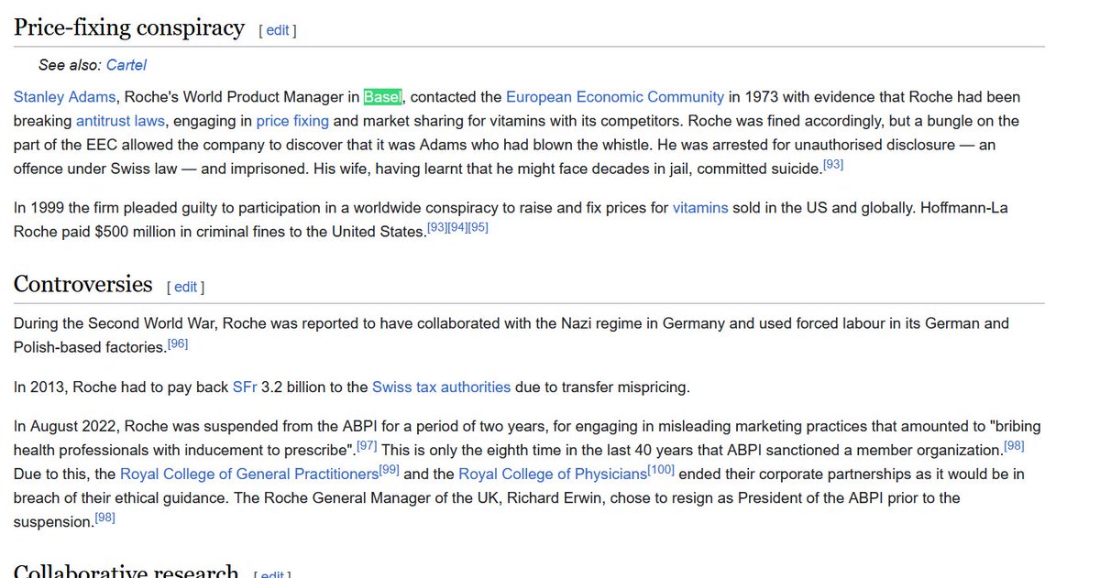Jump to citation 93 after 'committed suicide'
This screenshot has width=1100, height=578.
click(x=832, y=164)
